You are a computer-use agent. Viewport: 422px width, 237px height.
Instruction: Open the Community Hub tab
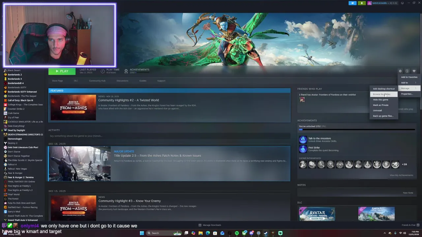97,81
